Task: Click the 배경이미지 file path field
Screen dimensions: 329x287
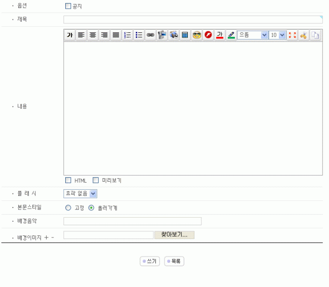Action: [x=108, y=235]
